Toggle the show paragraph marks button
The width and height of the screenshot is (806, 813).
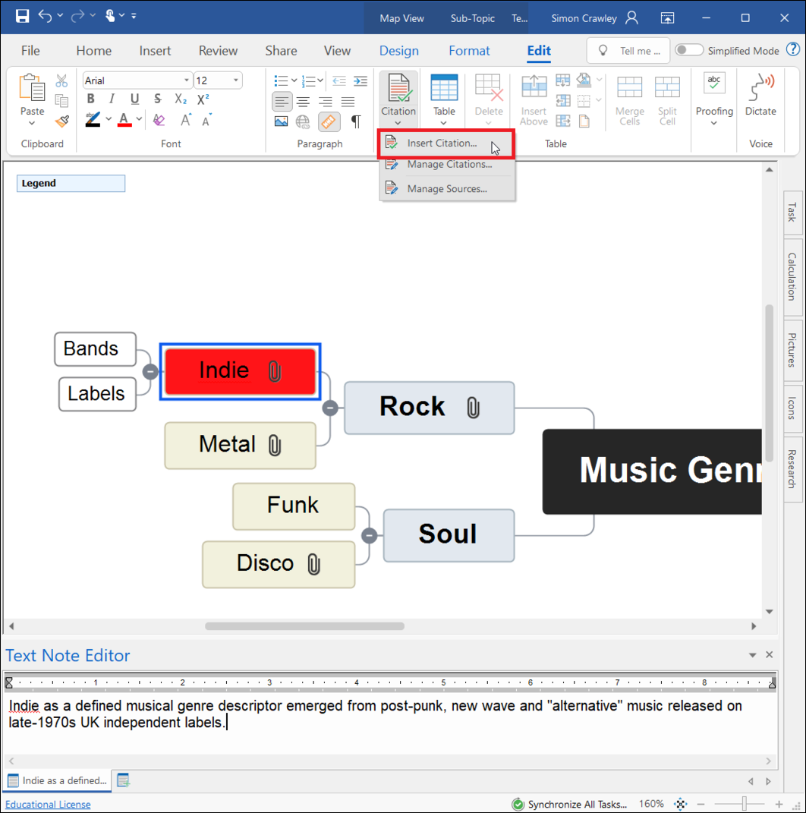tap(355, 121)
